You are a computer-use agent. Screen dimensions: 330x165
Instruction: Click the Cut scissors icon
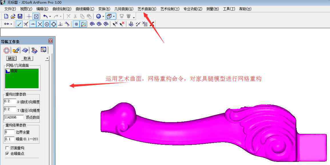pos(75,16)
